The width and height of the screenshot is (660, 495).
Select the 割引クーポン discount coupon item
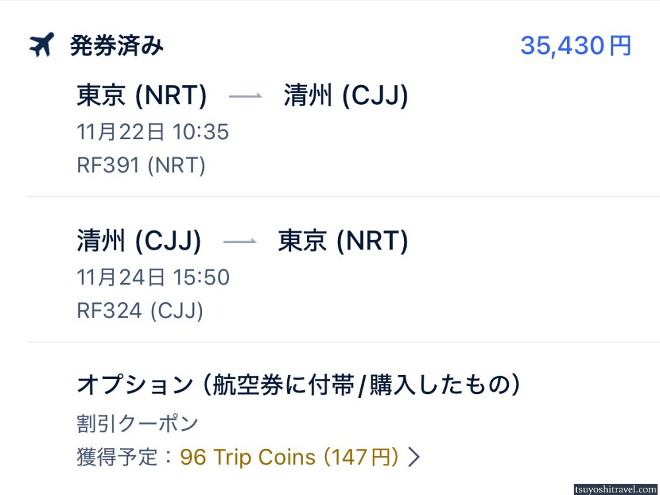(137, 423)
